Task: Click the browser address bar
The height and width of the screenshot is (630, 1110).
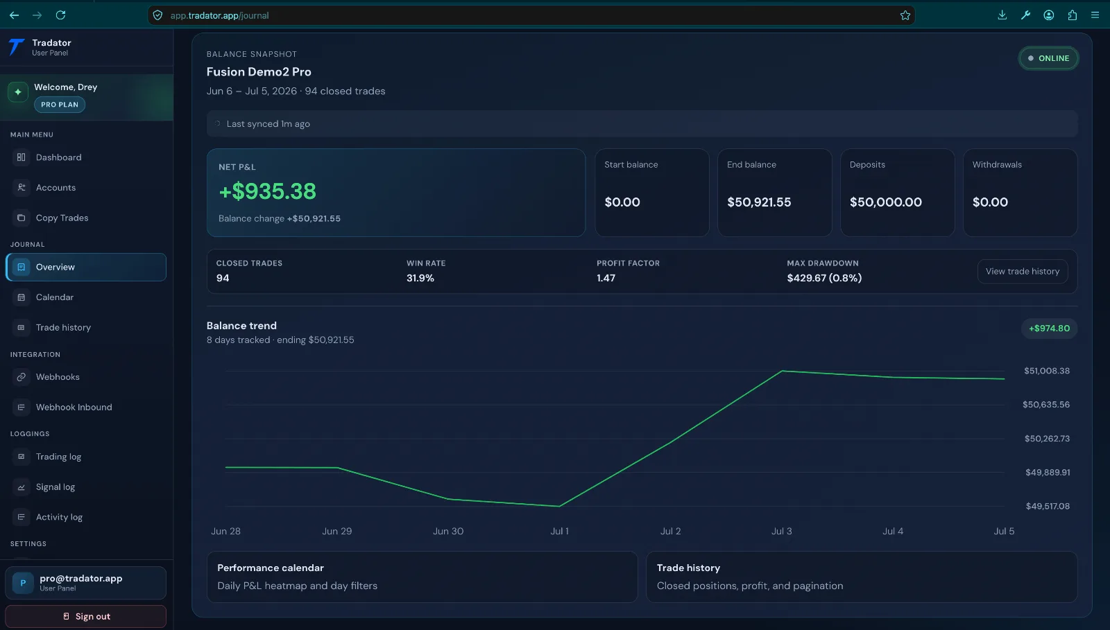Action: (531, 15)
